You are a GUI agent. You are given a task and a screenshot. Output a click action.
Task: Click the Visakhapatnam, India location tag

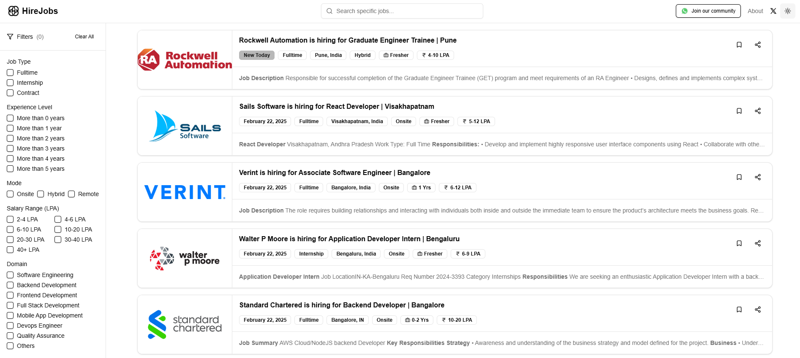click(x=357, y=121)
